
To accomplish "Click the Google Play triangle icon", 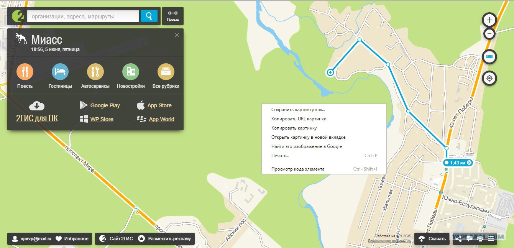I will (84, 105).
